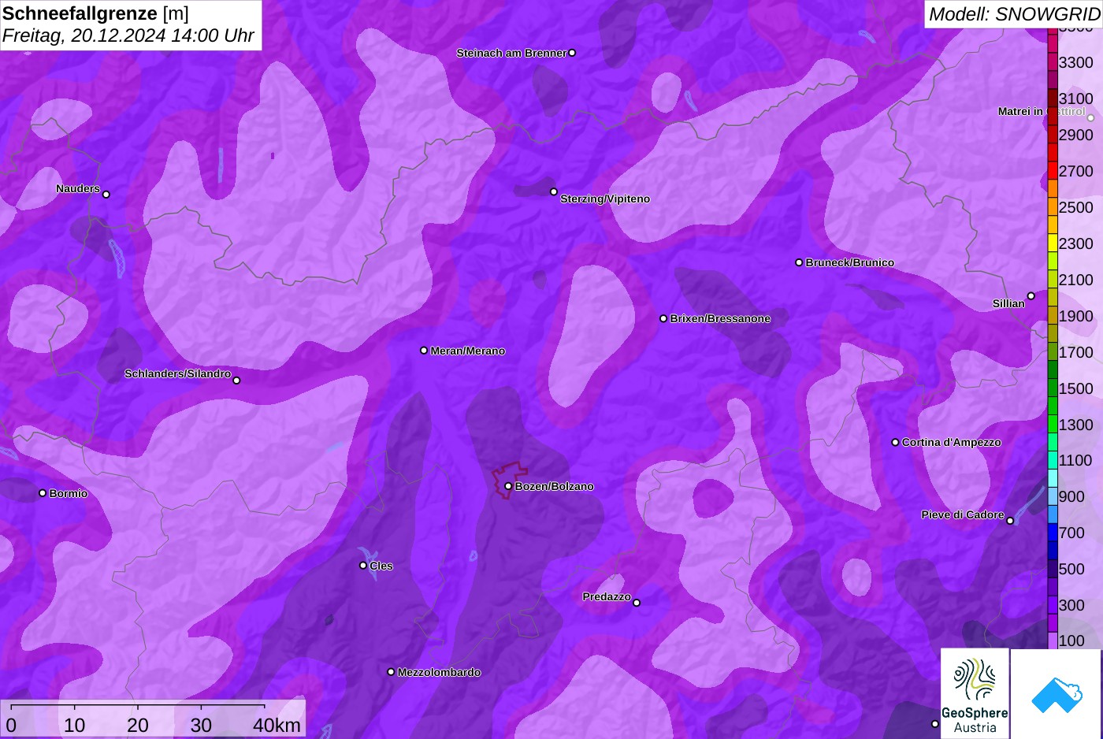Click the 3300 legend value

1076,63
